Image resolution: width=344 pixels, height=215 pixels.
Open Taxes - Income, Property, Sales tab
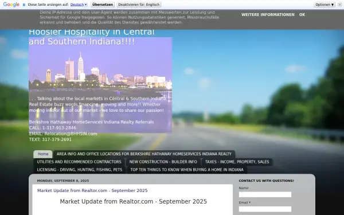(x=237, y=162)
